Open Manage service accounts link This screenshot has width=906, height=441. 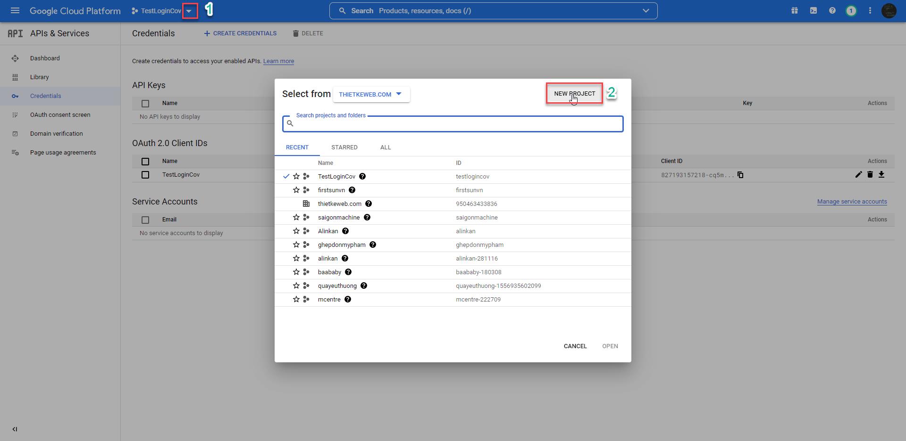852,202
